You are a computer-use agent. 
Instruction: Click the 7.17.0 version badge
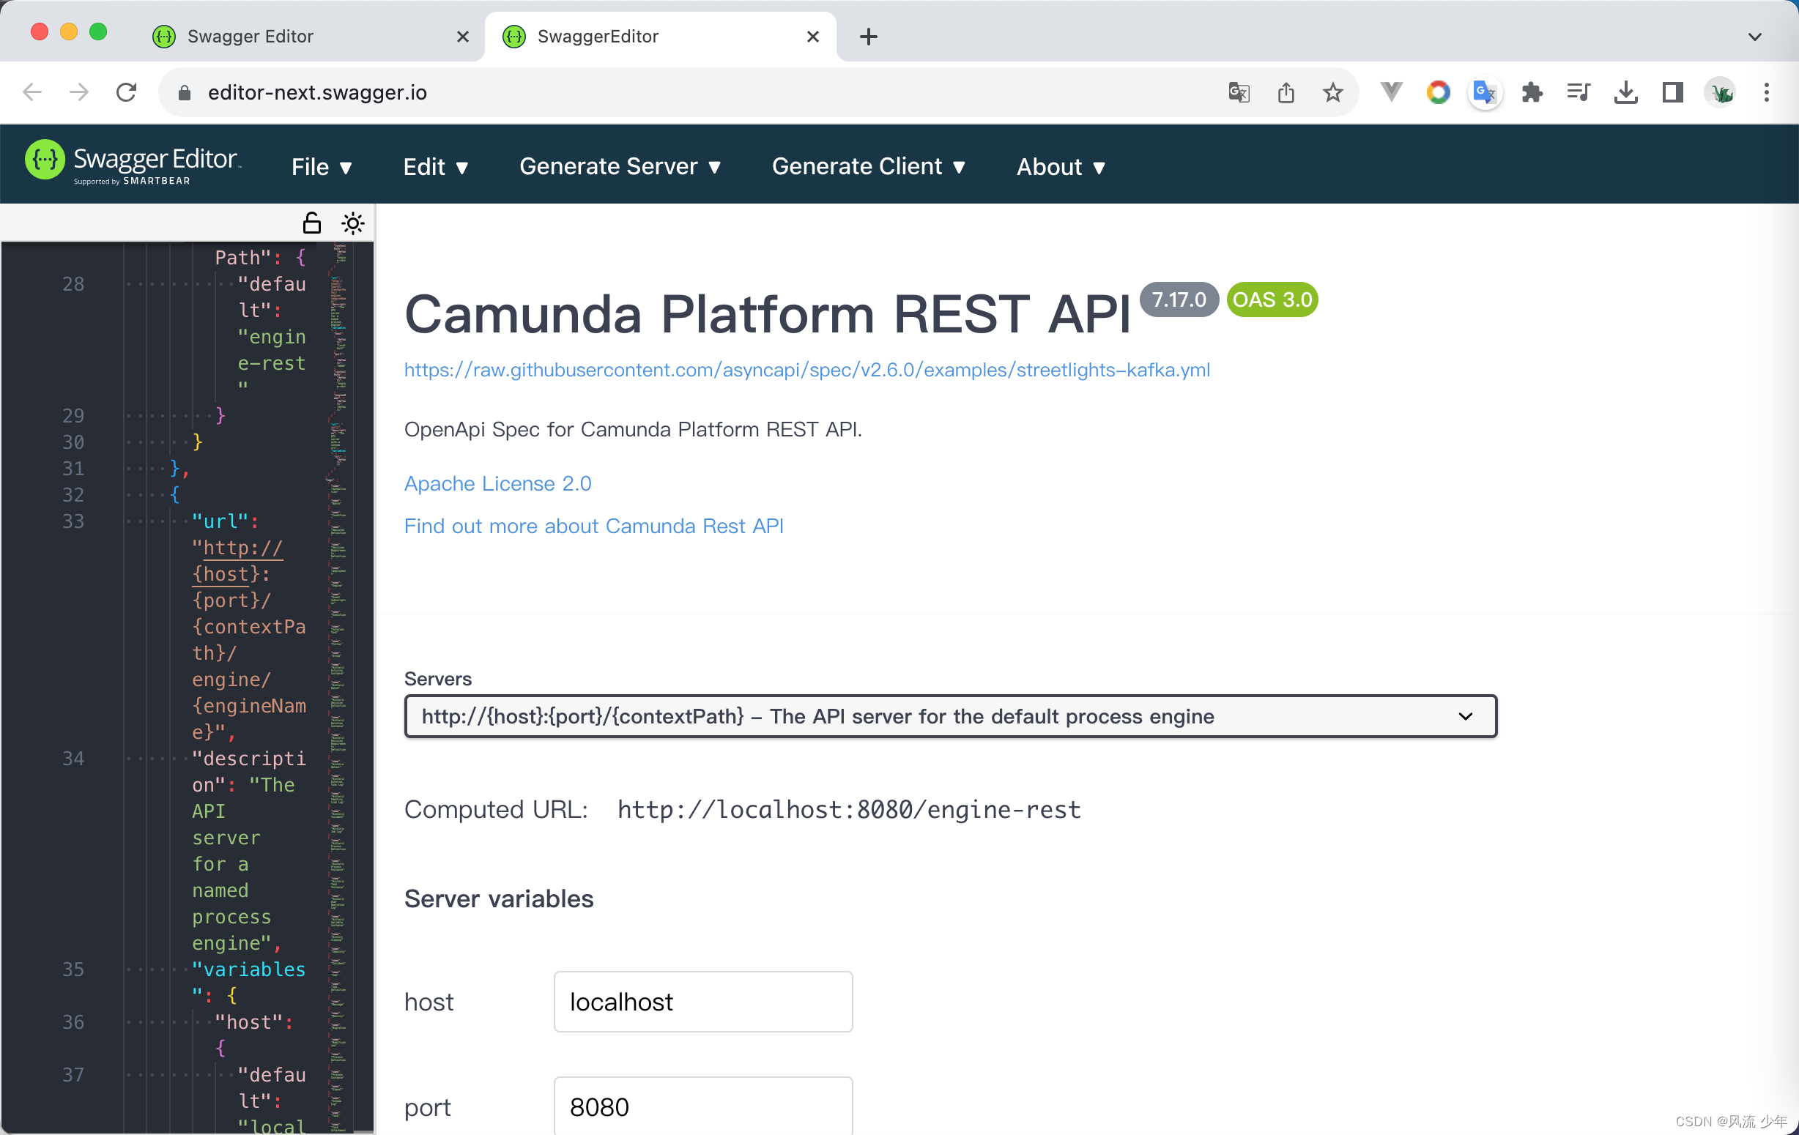[x=1179, y=299]
